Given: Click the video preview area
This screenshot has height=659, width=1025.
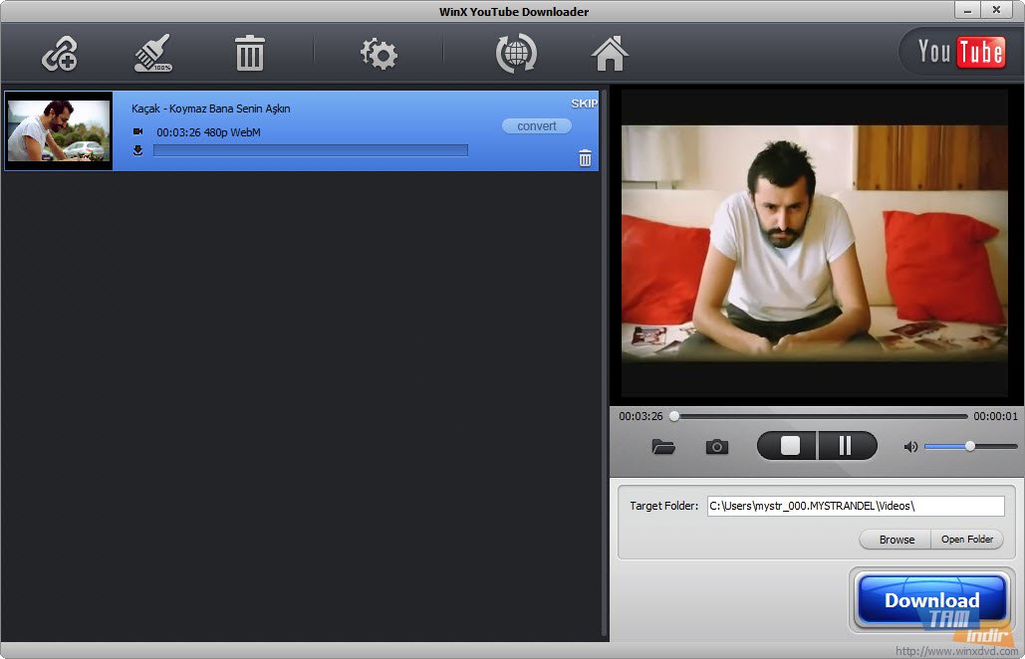Looking at the screenshot, I should tap(815, 243).
